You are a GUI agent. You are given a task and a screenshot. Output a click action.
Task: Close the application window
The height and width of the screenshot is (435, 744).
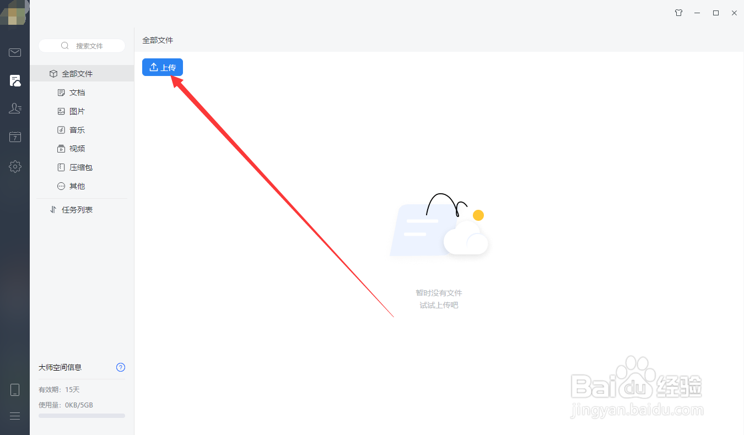tap(734, 13)
